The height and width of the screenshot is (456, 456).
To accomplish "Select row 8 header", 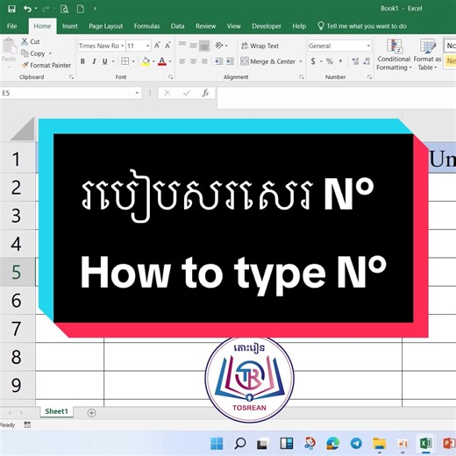I will pyautogui.click(x=17, y=357).
